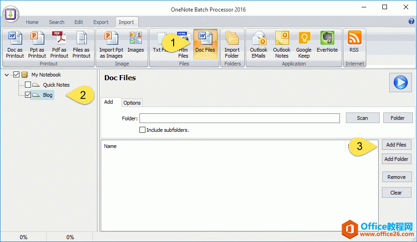The image size is (417, 242).
Task: Select EverNote import icon
Action: pyautogui.click(x=327, y=45)
